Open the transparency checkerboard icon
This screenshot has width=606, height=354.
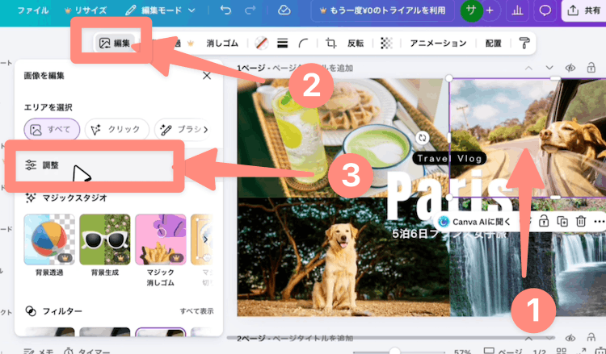tap(386, 44)
